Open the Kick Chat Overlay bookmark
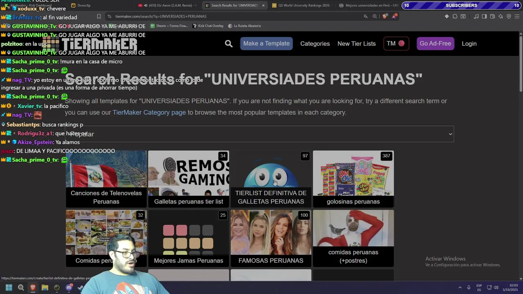This screenshot has height=294, width=523. (208, 26)
